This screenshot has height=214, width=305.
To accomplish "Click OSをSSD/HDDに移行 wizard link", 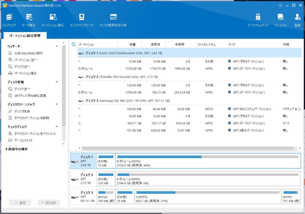I will [x=28, y=53].
